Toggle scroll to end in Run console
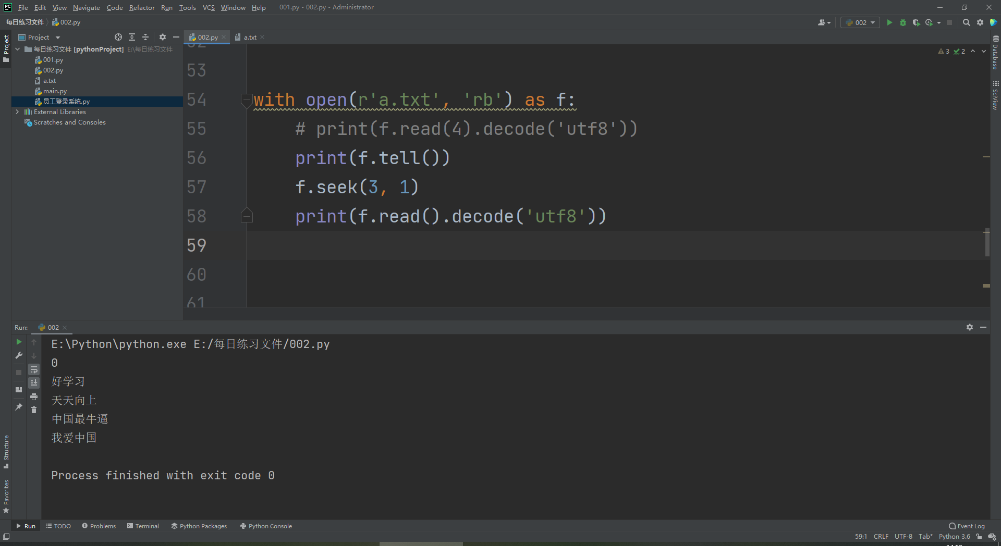Viewport: 1001px width, 546px height. click(34, 383)
